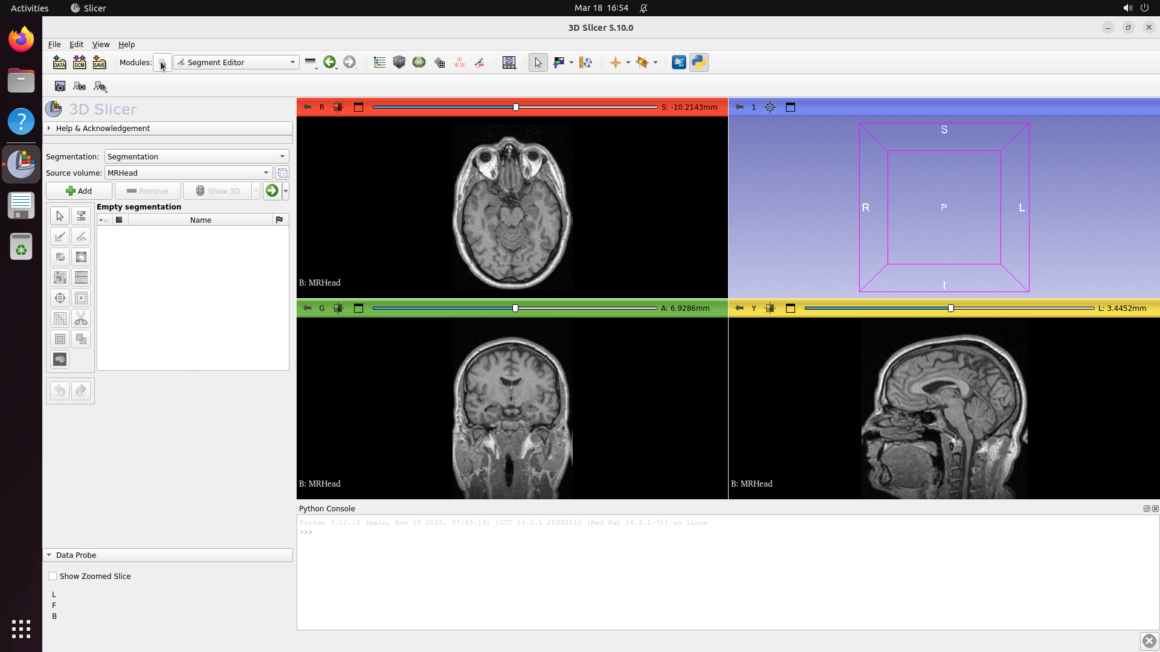Toggle slice visibility in green view header
The image size is (1160, 652).
(x=338, y=308)
